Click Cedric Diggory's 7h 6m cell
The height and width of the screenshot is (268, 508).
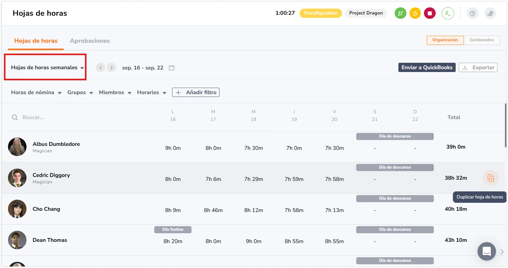pos(213,179)
